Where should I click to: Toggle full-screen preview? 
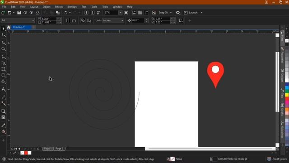pos(126,13)
